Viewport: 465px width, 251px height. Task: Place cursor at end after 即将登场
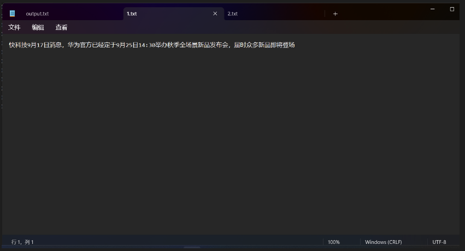tap(296, 45)
